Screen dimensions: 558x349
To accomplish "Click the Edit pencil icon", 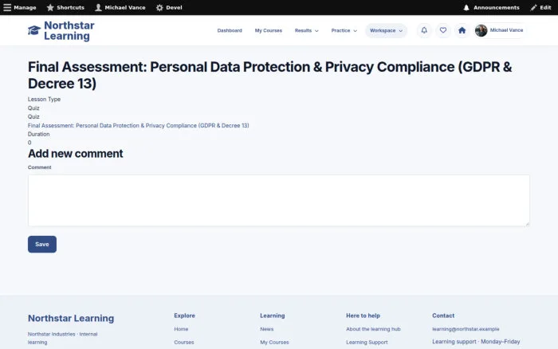I will click(533, 7).
